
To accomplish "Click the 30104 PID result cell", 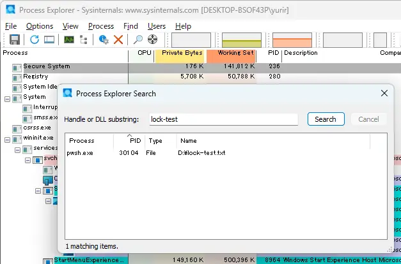I will pos(129,153).
